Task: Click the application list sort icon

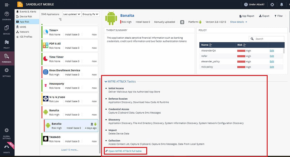Action: [60, 19]
